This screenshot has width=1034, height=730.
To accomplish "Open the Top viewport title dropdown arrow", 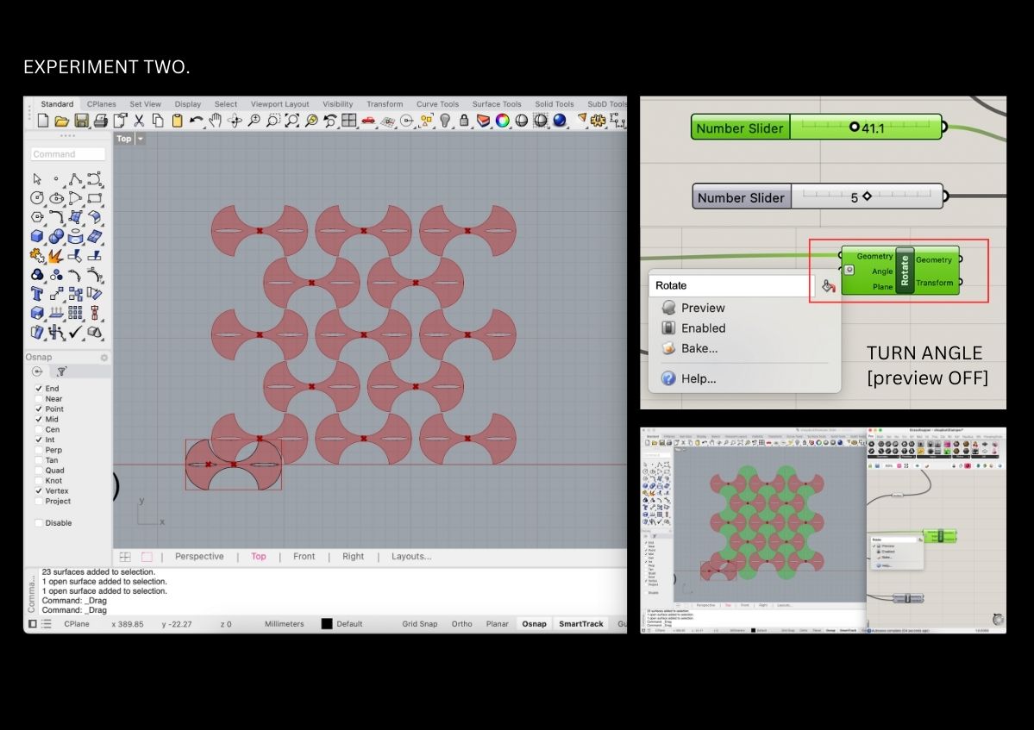I will (141, 139).
